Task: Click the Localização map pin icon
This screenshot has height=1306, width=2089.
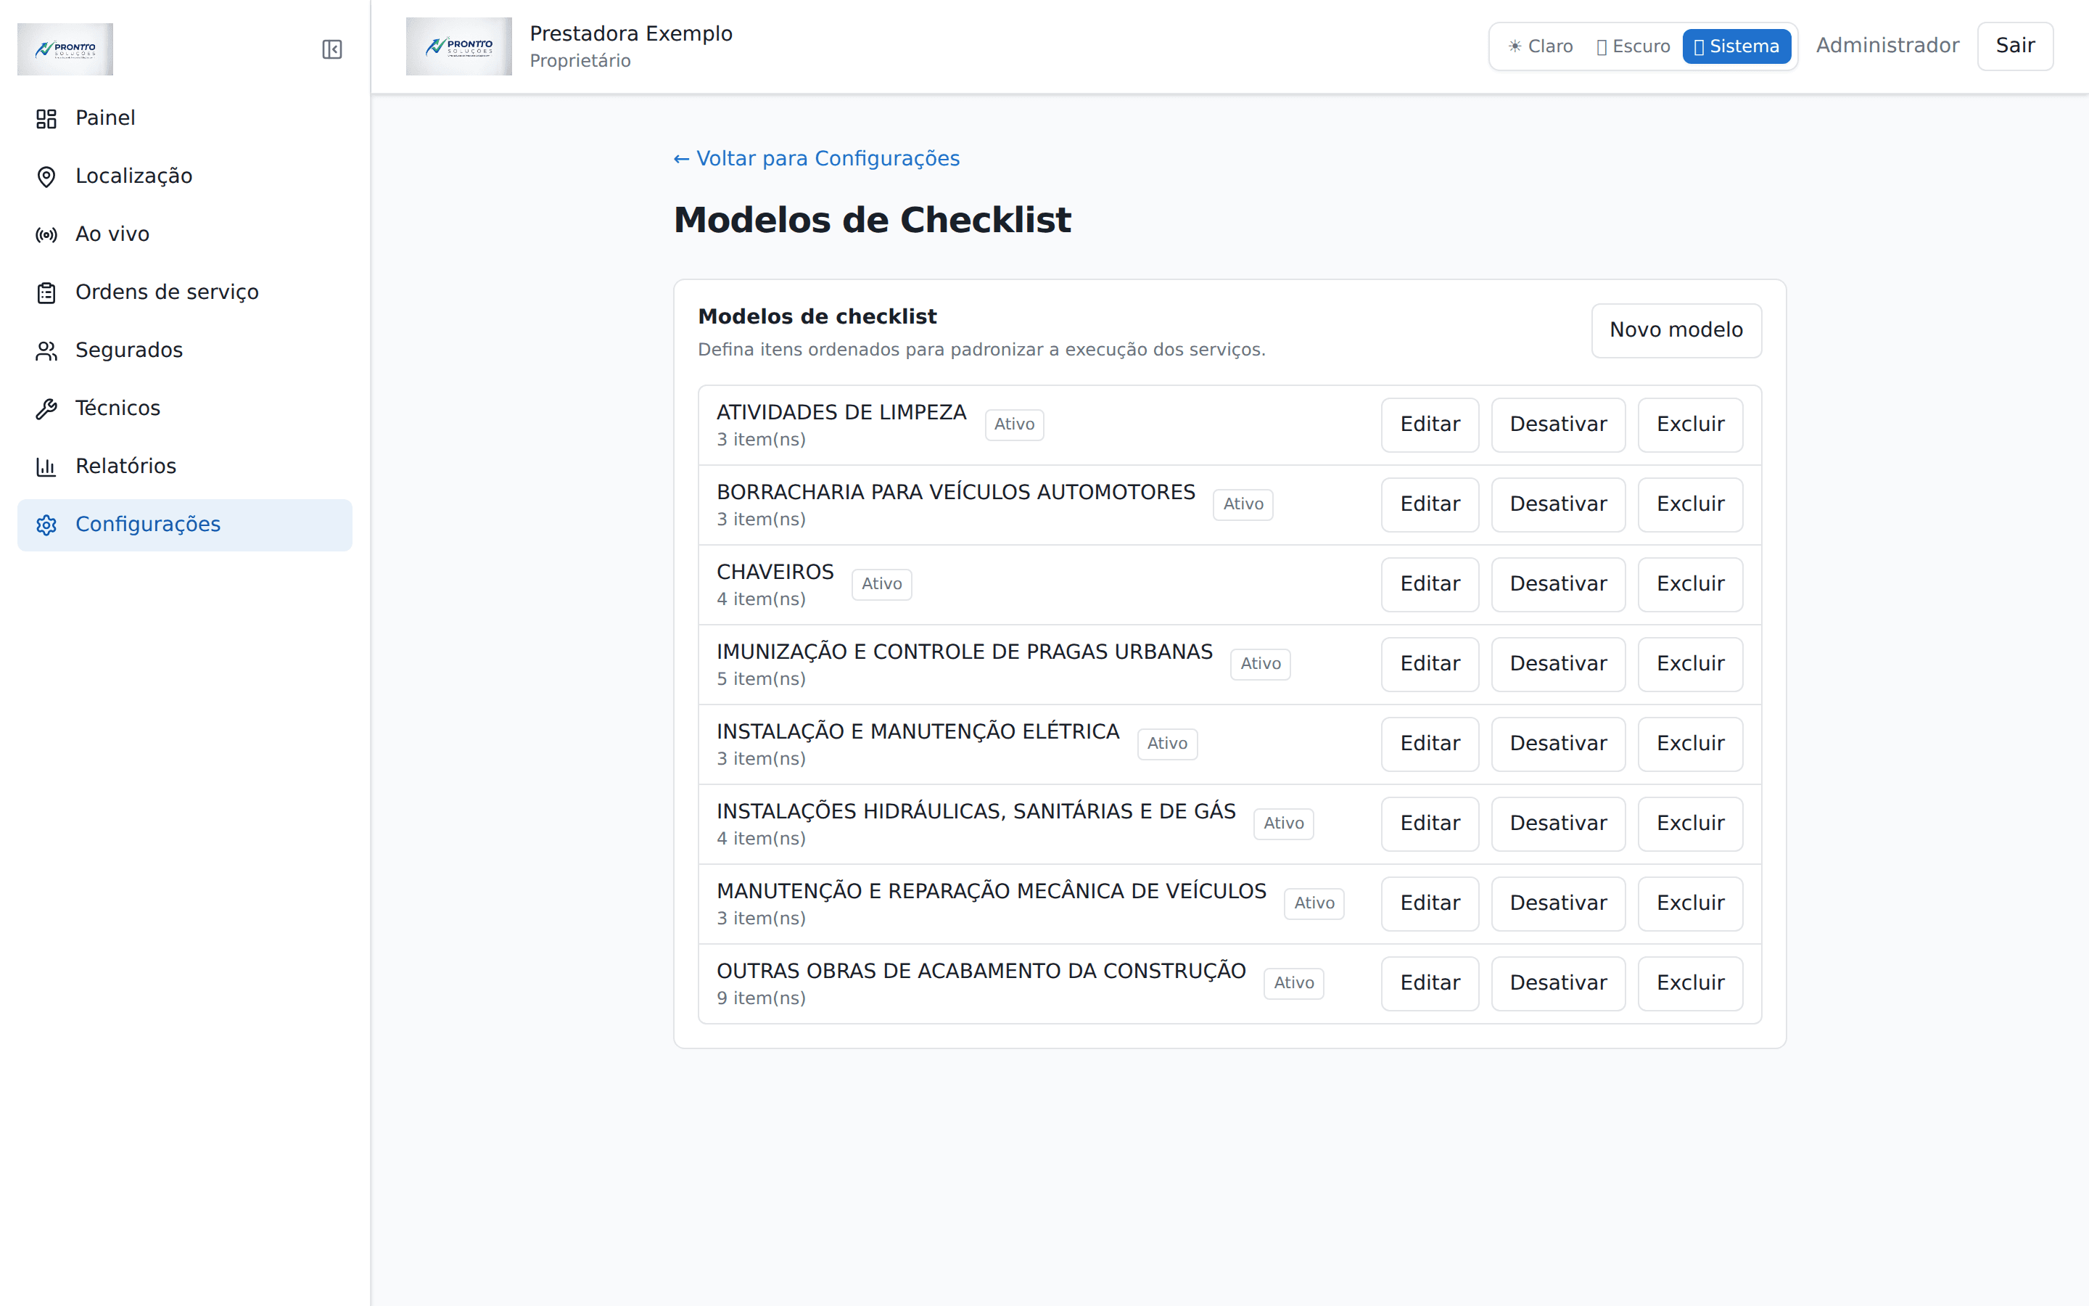Action: coord(46,176)
